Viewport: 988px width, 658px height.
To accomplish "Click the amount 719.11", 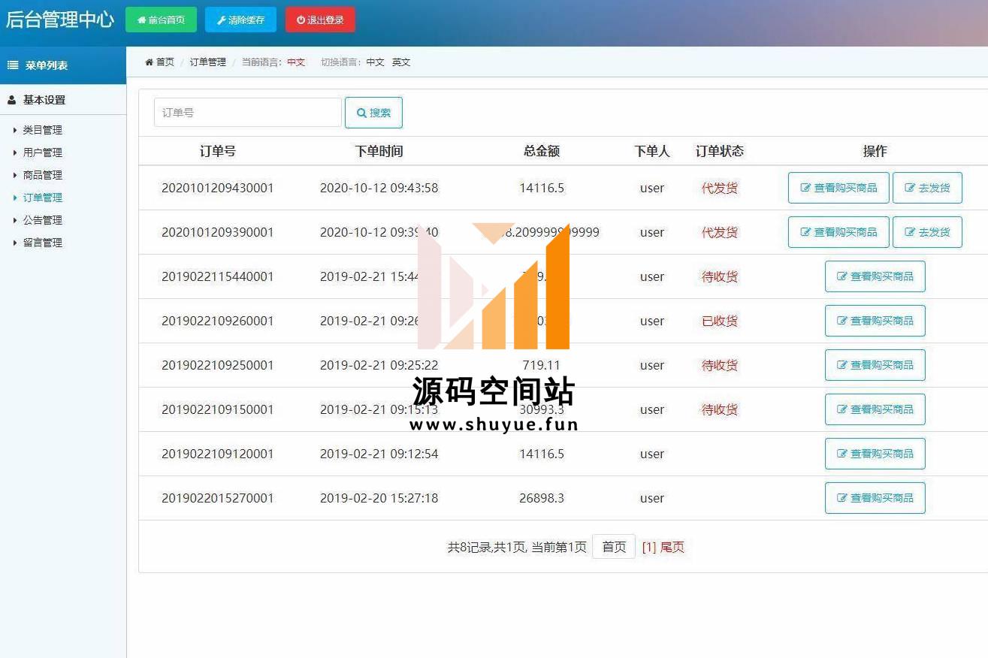I will point(542,365).
